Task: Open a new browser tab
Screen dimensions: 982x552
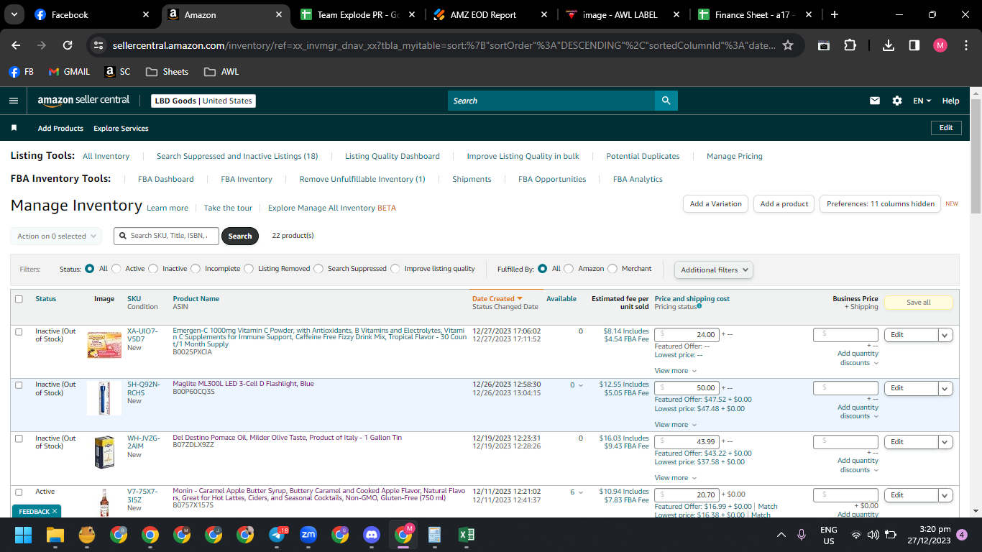Action: [834, 14]
